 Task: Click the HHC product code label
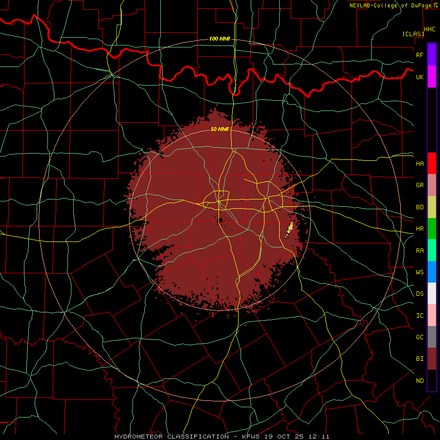[430, 29]
